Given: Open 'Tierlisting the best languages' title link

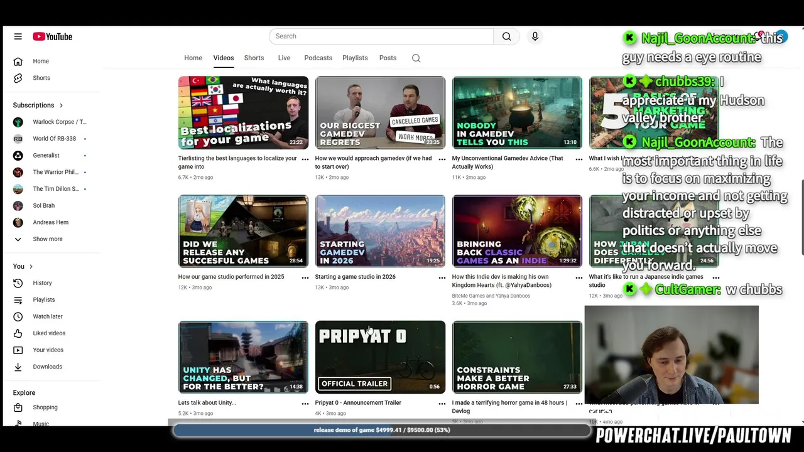Looking at the screenshot, I should [x=237, y=163].
